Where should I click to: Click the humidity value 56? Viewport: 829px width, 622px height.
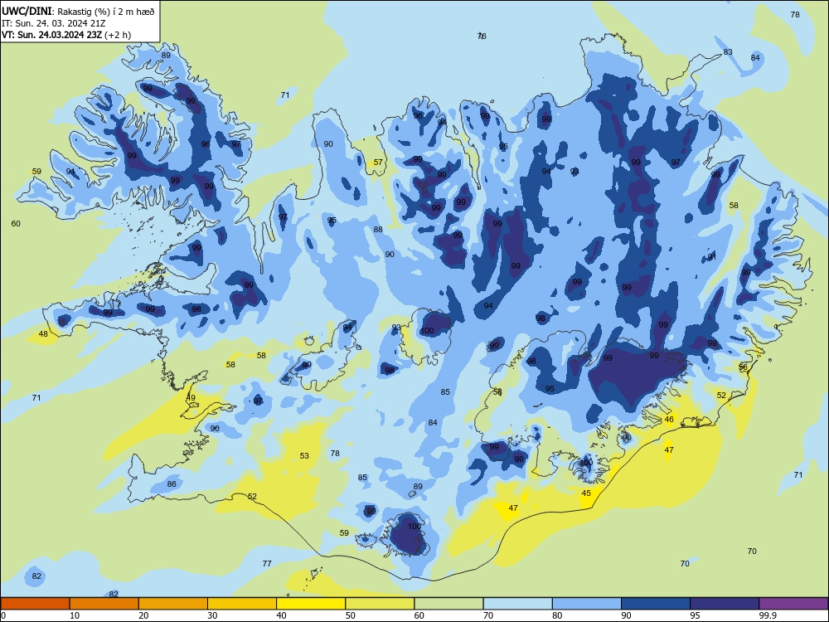pos(743,367)
